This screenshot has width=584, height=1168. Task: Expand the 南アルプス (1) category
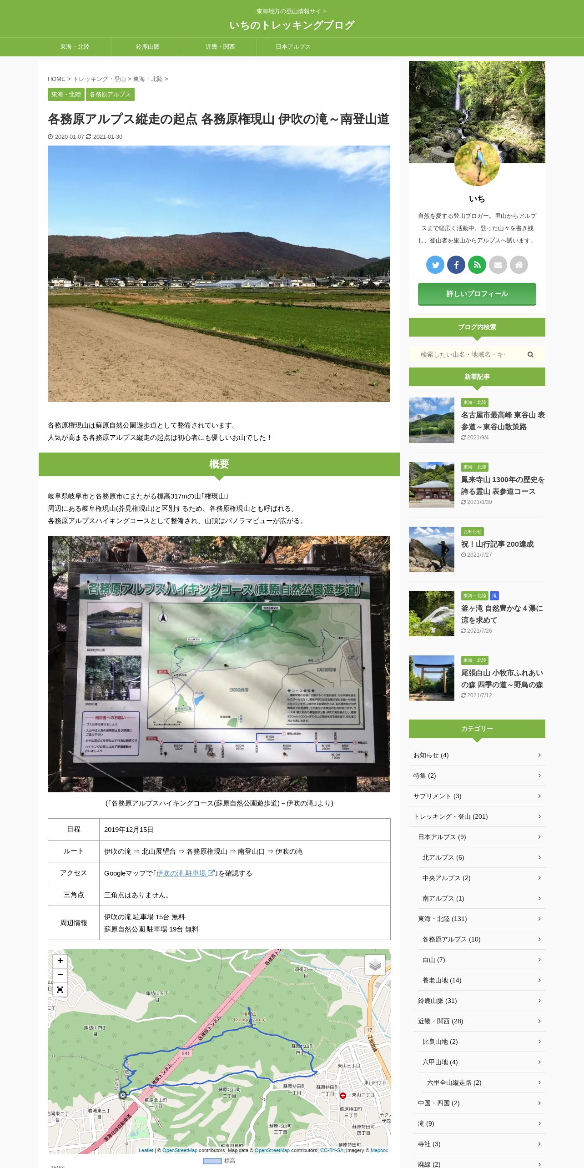[x=482, y=898]
